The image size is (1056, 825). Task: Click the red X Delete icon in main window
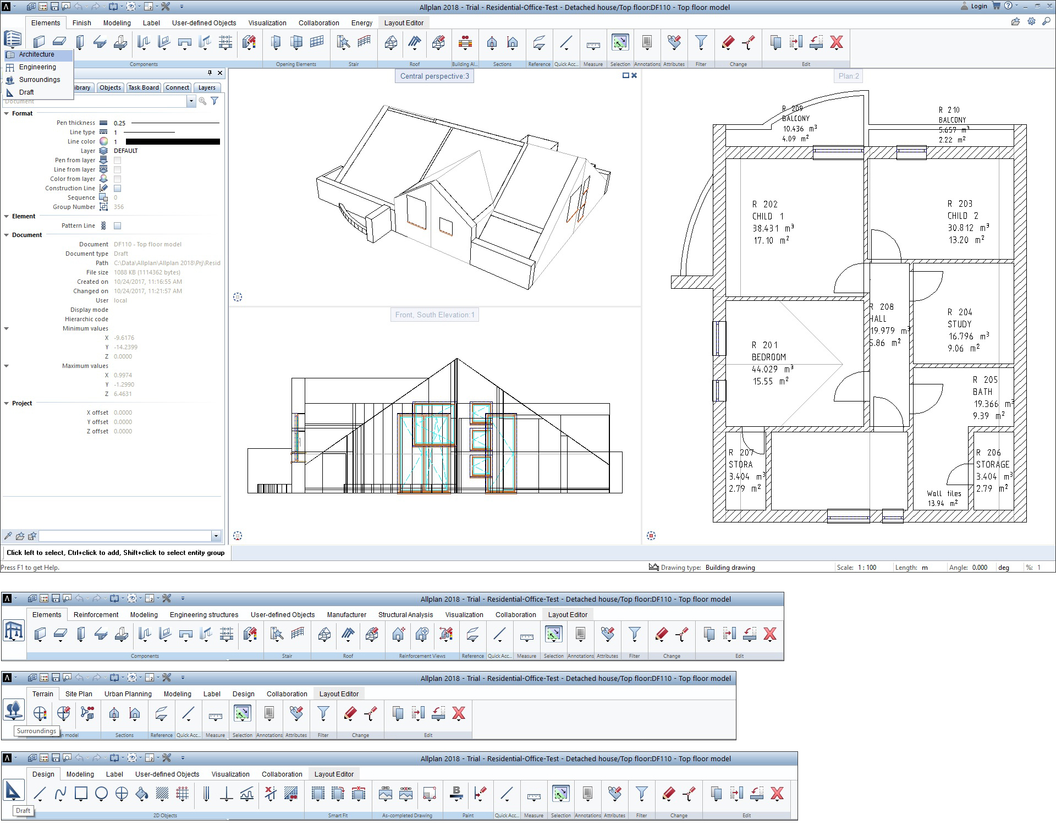pos(837,43)
